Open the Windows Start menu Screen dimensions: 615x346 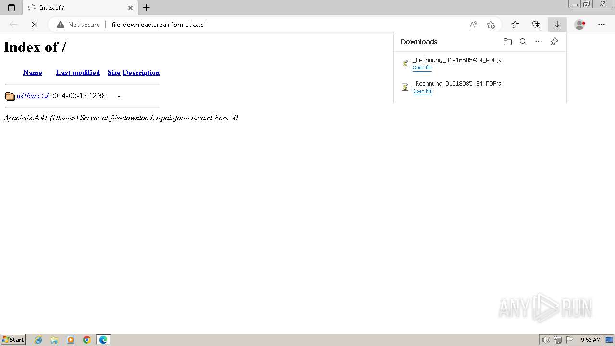coord(13,340)
